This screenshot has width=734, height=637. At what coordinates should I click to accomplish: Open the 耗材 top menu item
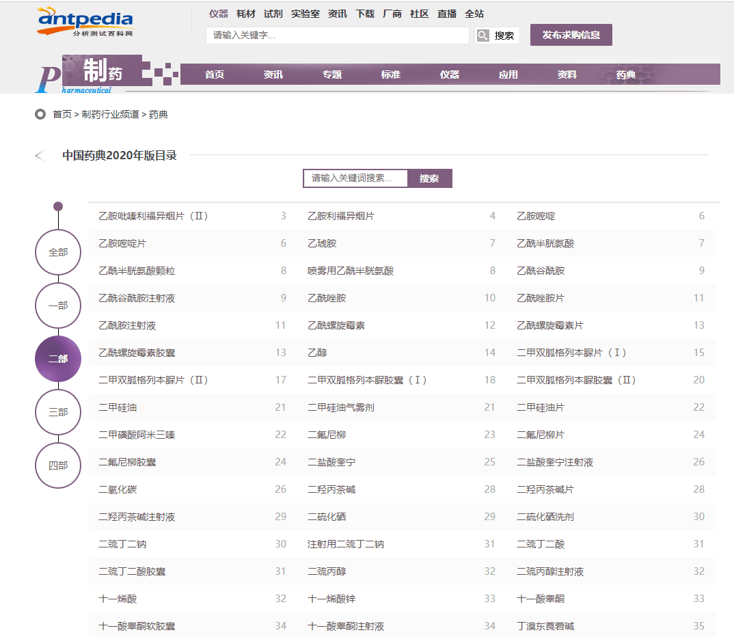pos(246,14)
